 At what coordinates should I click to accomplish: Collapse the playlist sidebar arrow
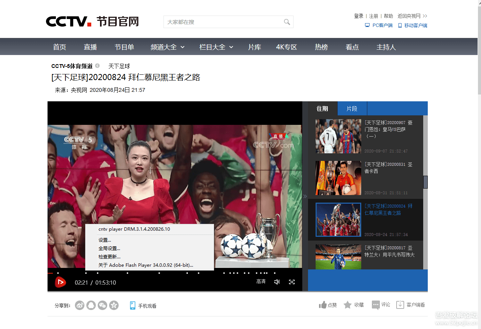305,197
